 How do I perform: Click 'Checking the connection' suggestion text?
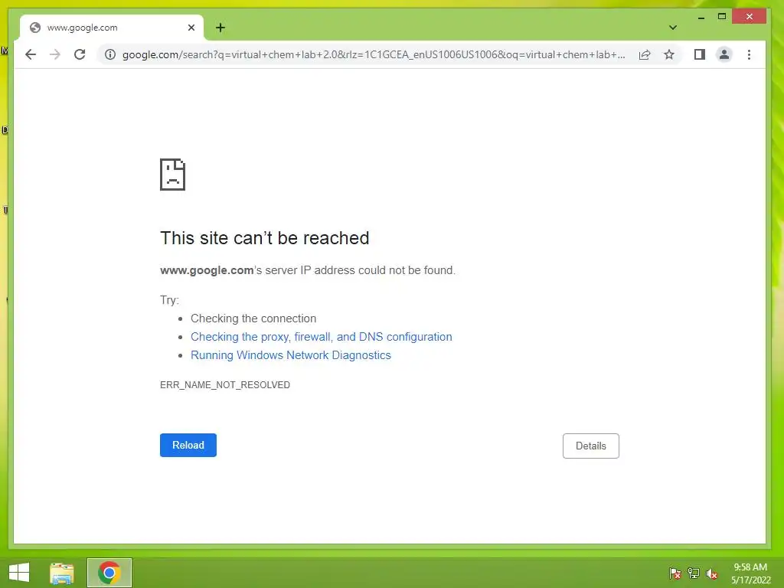tap(253, 318)
